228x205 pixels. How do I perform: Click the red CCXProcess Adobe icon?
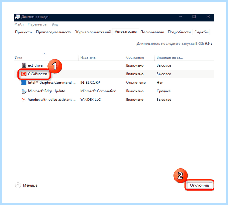24,74
